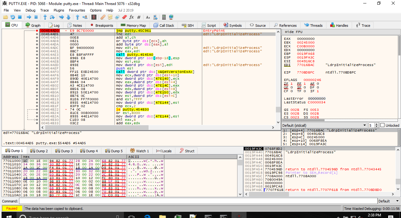This screenshot has width=401, height=218.
Task: Open the calculator icon in the toolbar
Action: [164, 17]
